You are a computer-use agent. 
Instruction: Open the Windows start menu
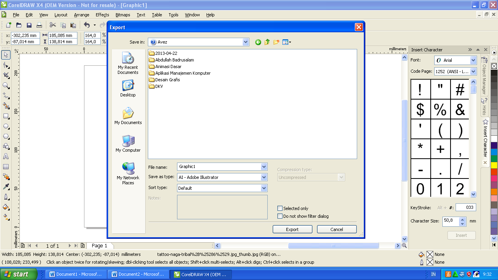point(19,274)
